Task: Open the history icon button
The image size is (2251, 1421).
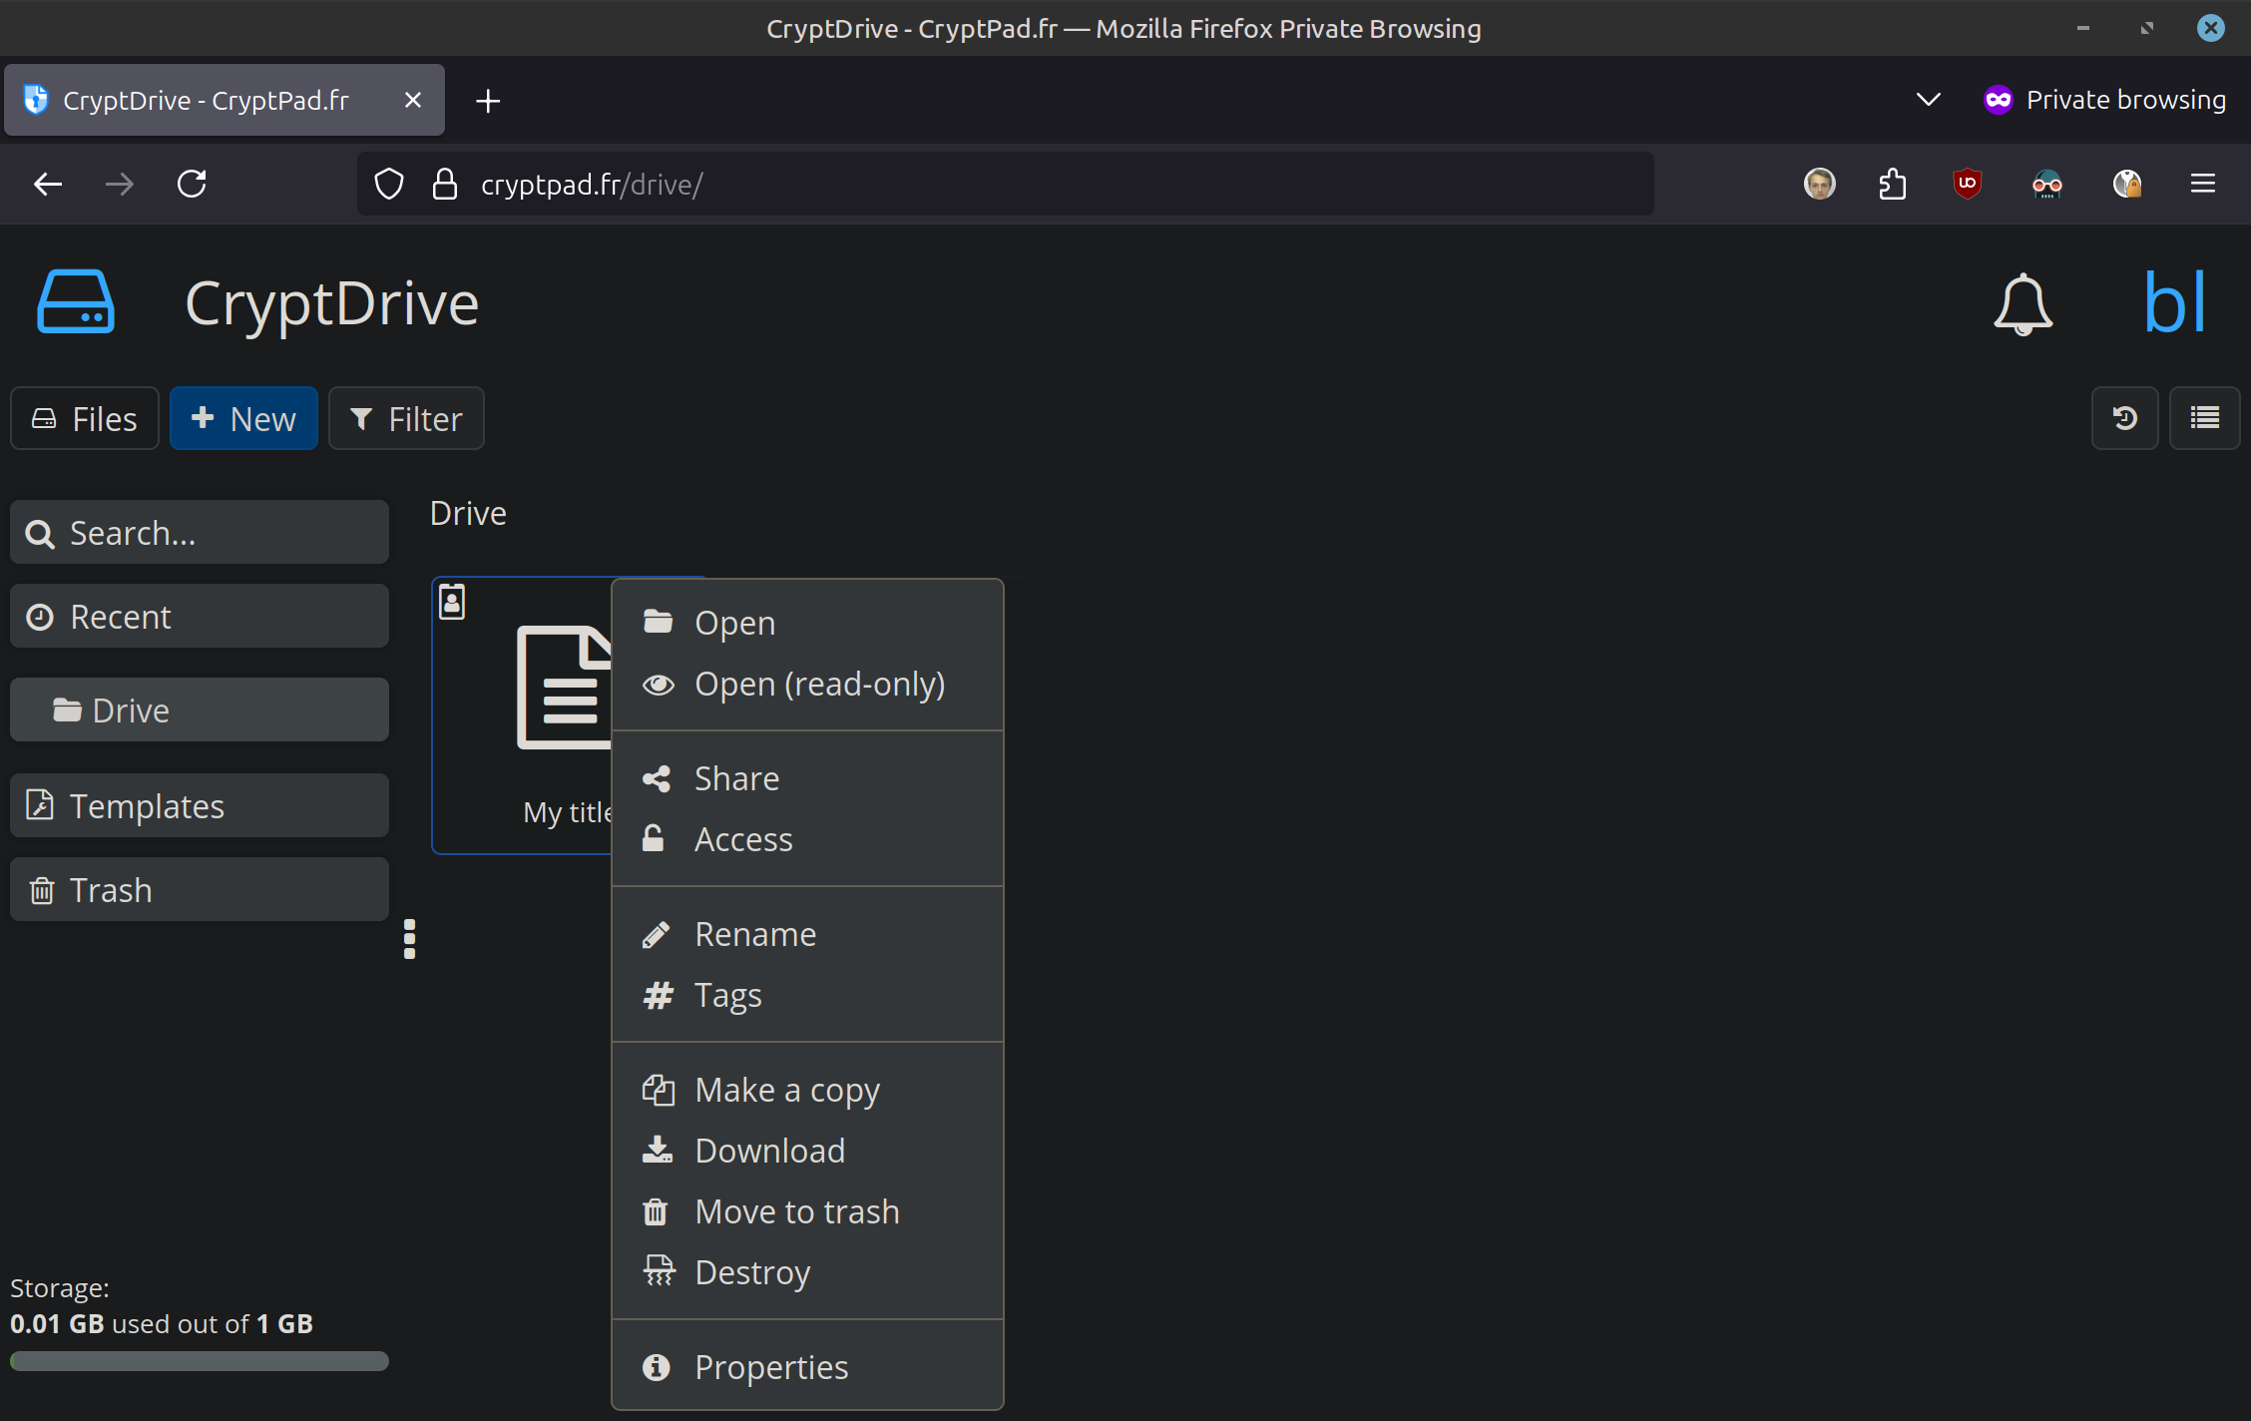Action: pos(2124,418)
